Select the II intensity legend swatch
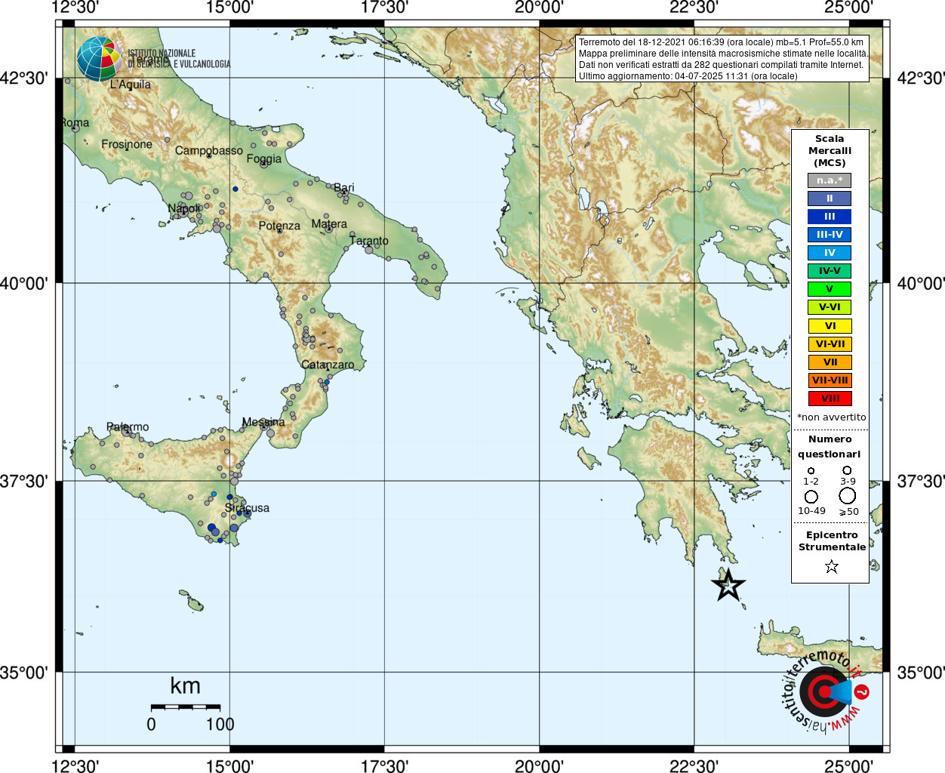Screen dimensions: 945x773 pos(830,199)
